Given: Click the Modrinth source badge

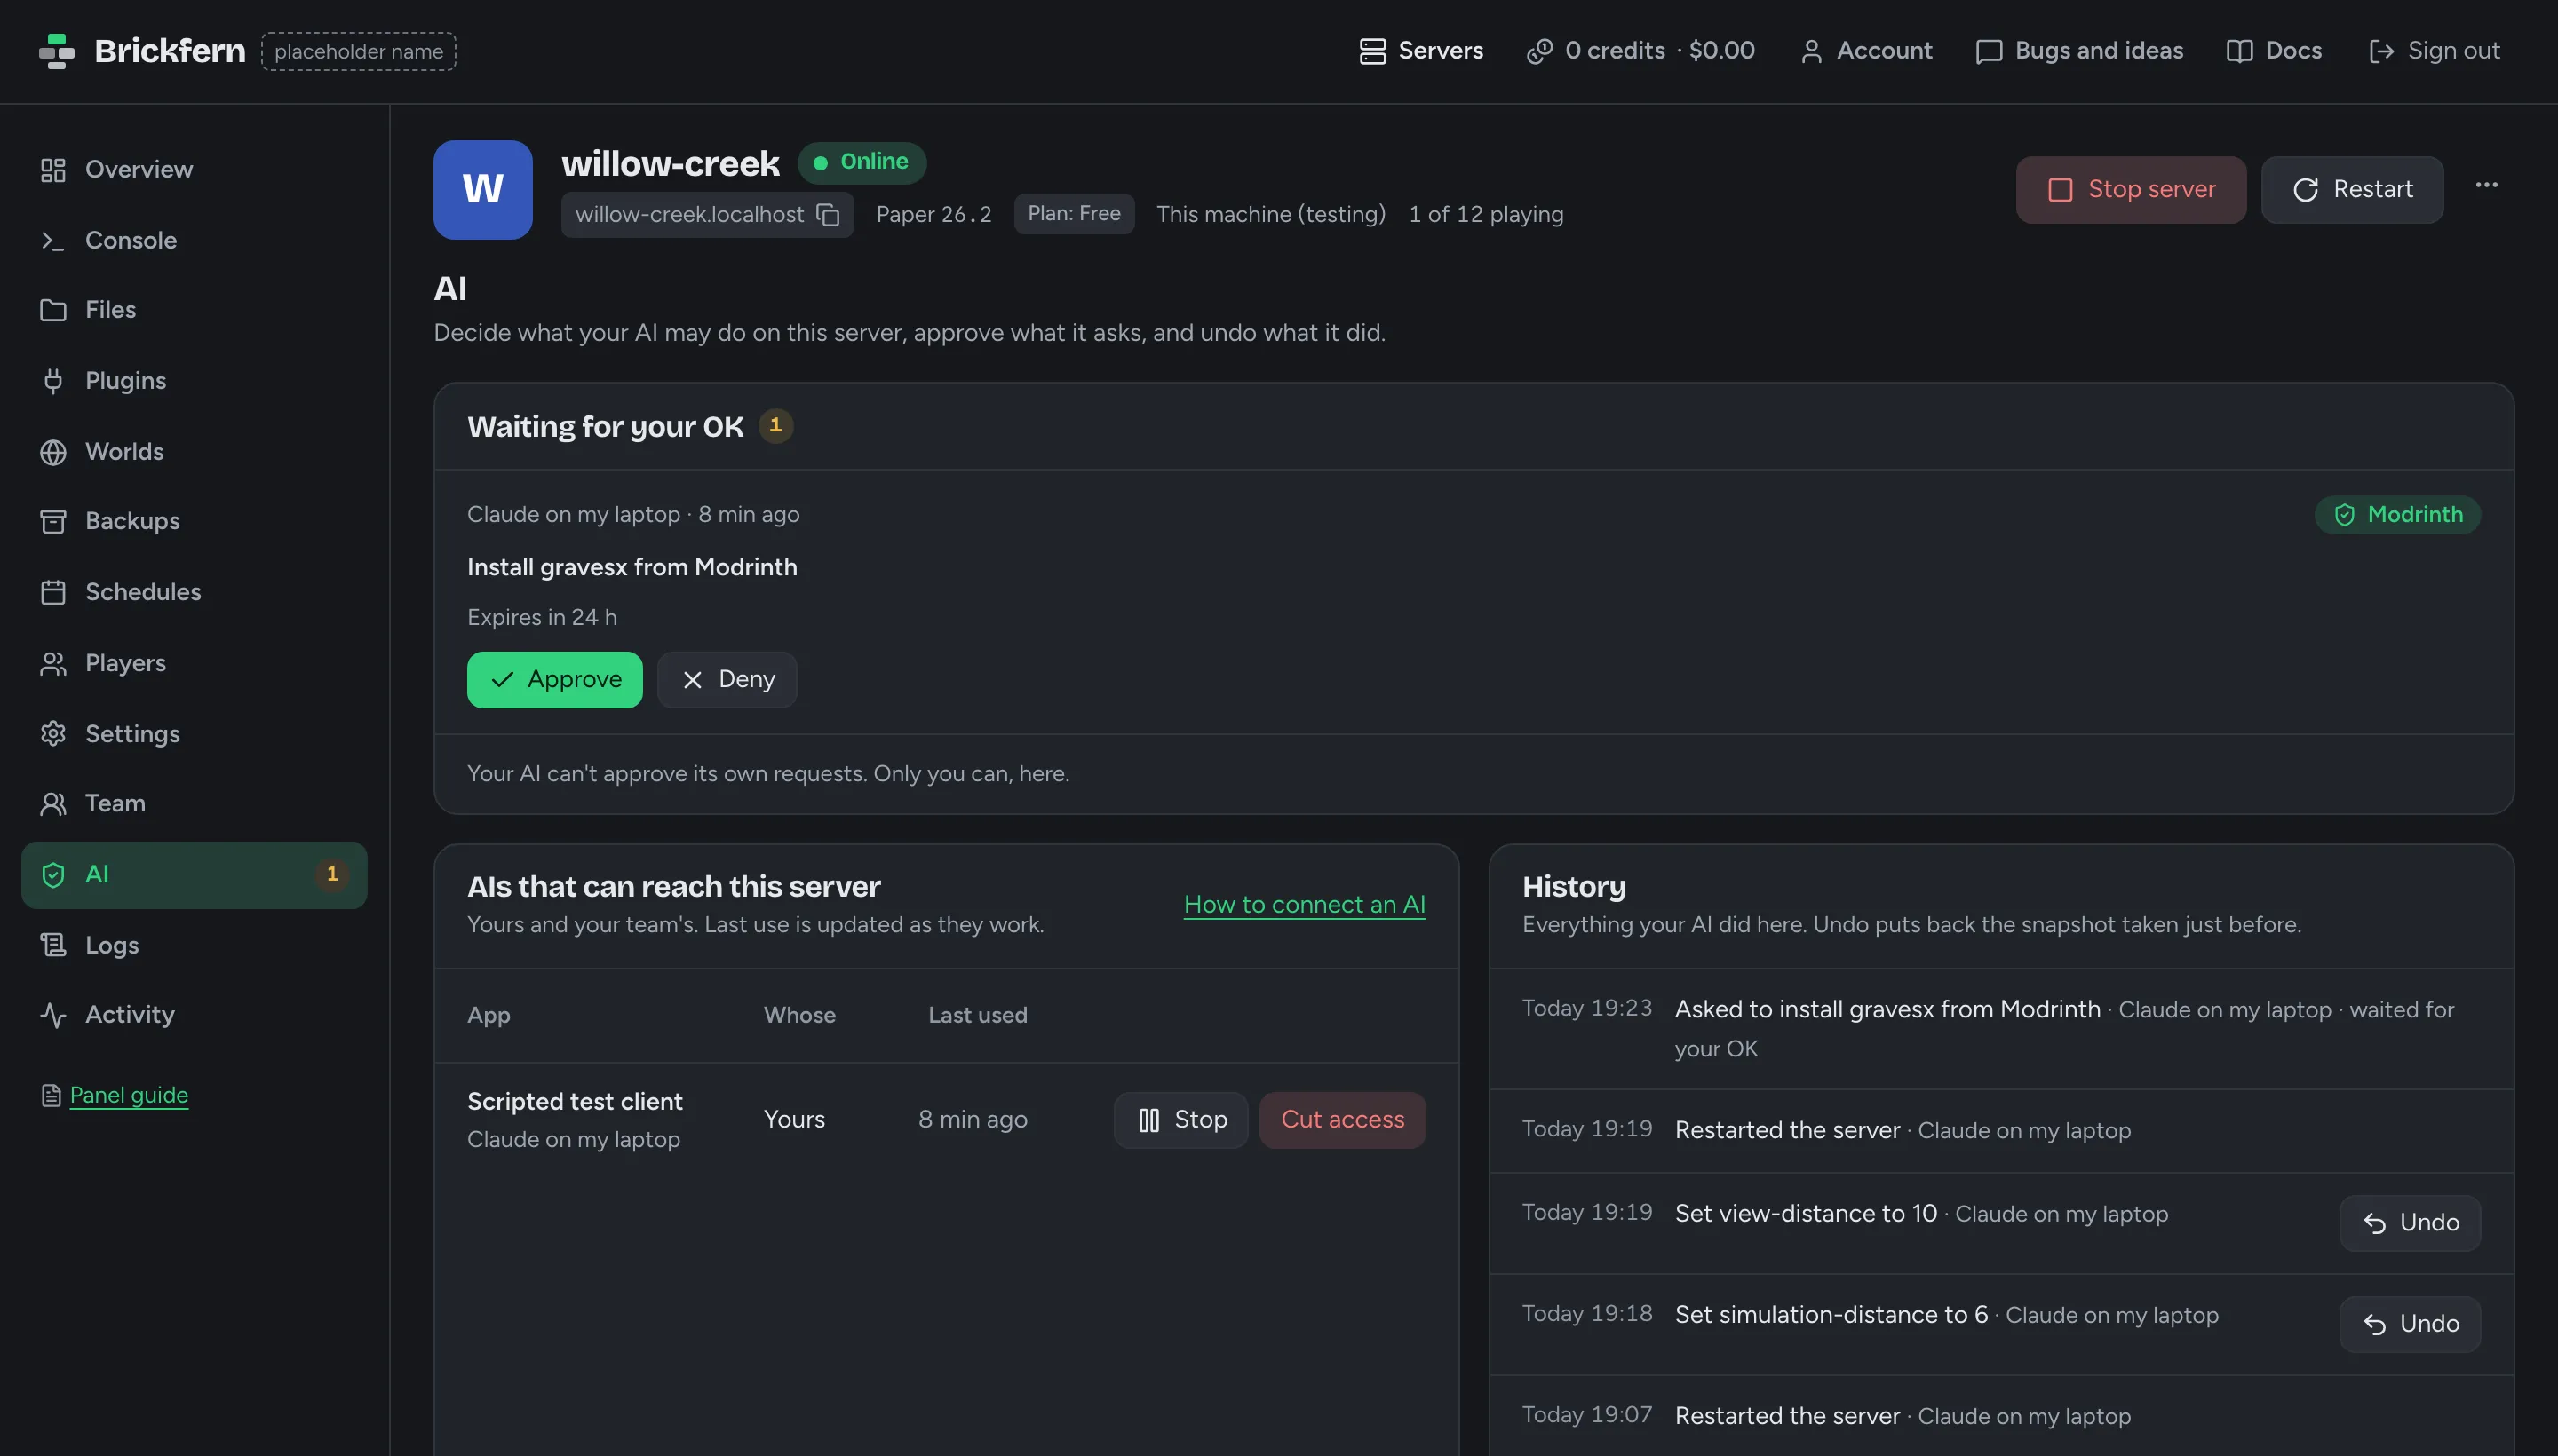Looking at the screenshot, I should click(2397, 515).
